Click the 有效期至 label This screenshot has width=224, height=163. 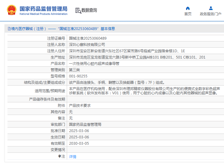point(58,143)
